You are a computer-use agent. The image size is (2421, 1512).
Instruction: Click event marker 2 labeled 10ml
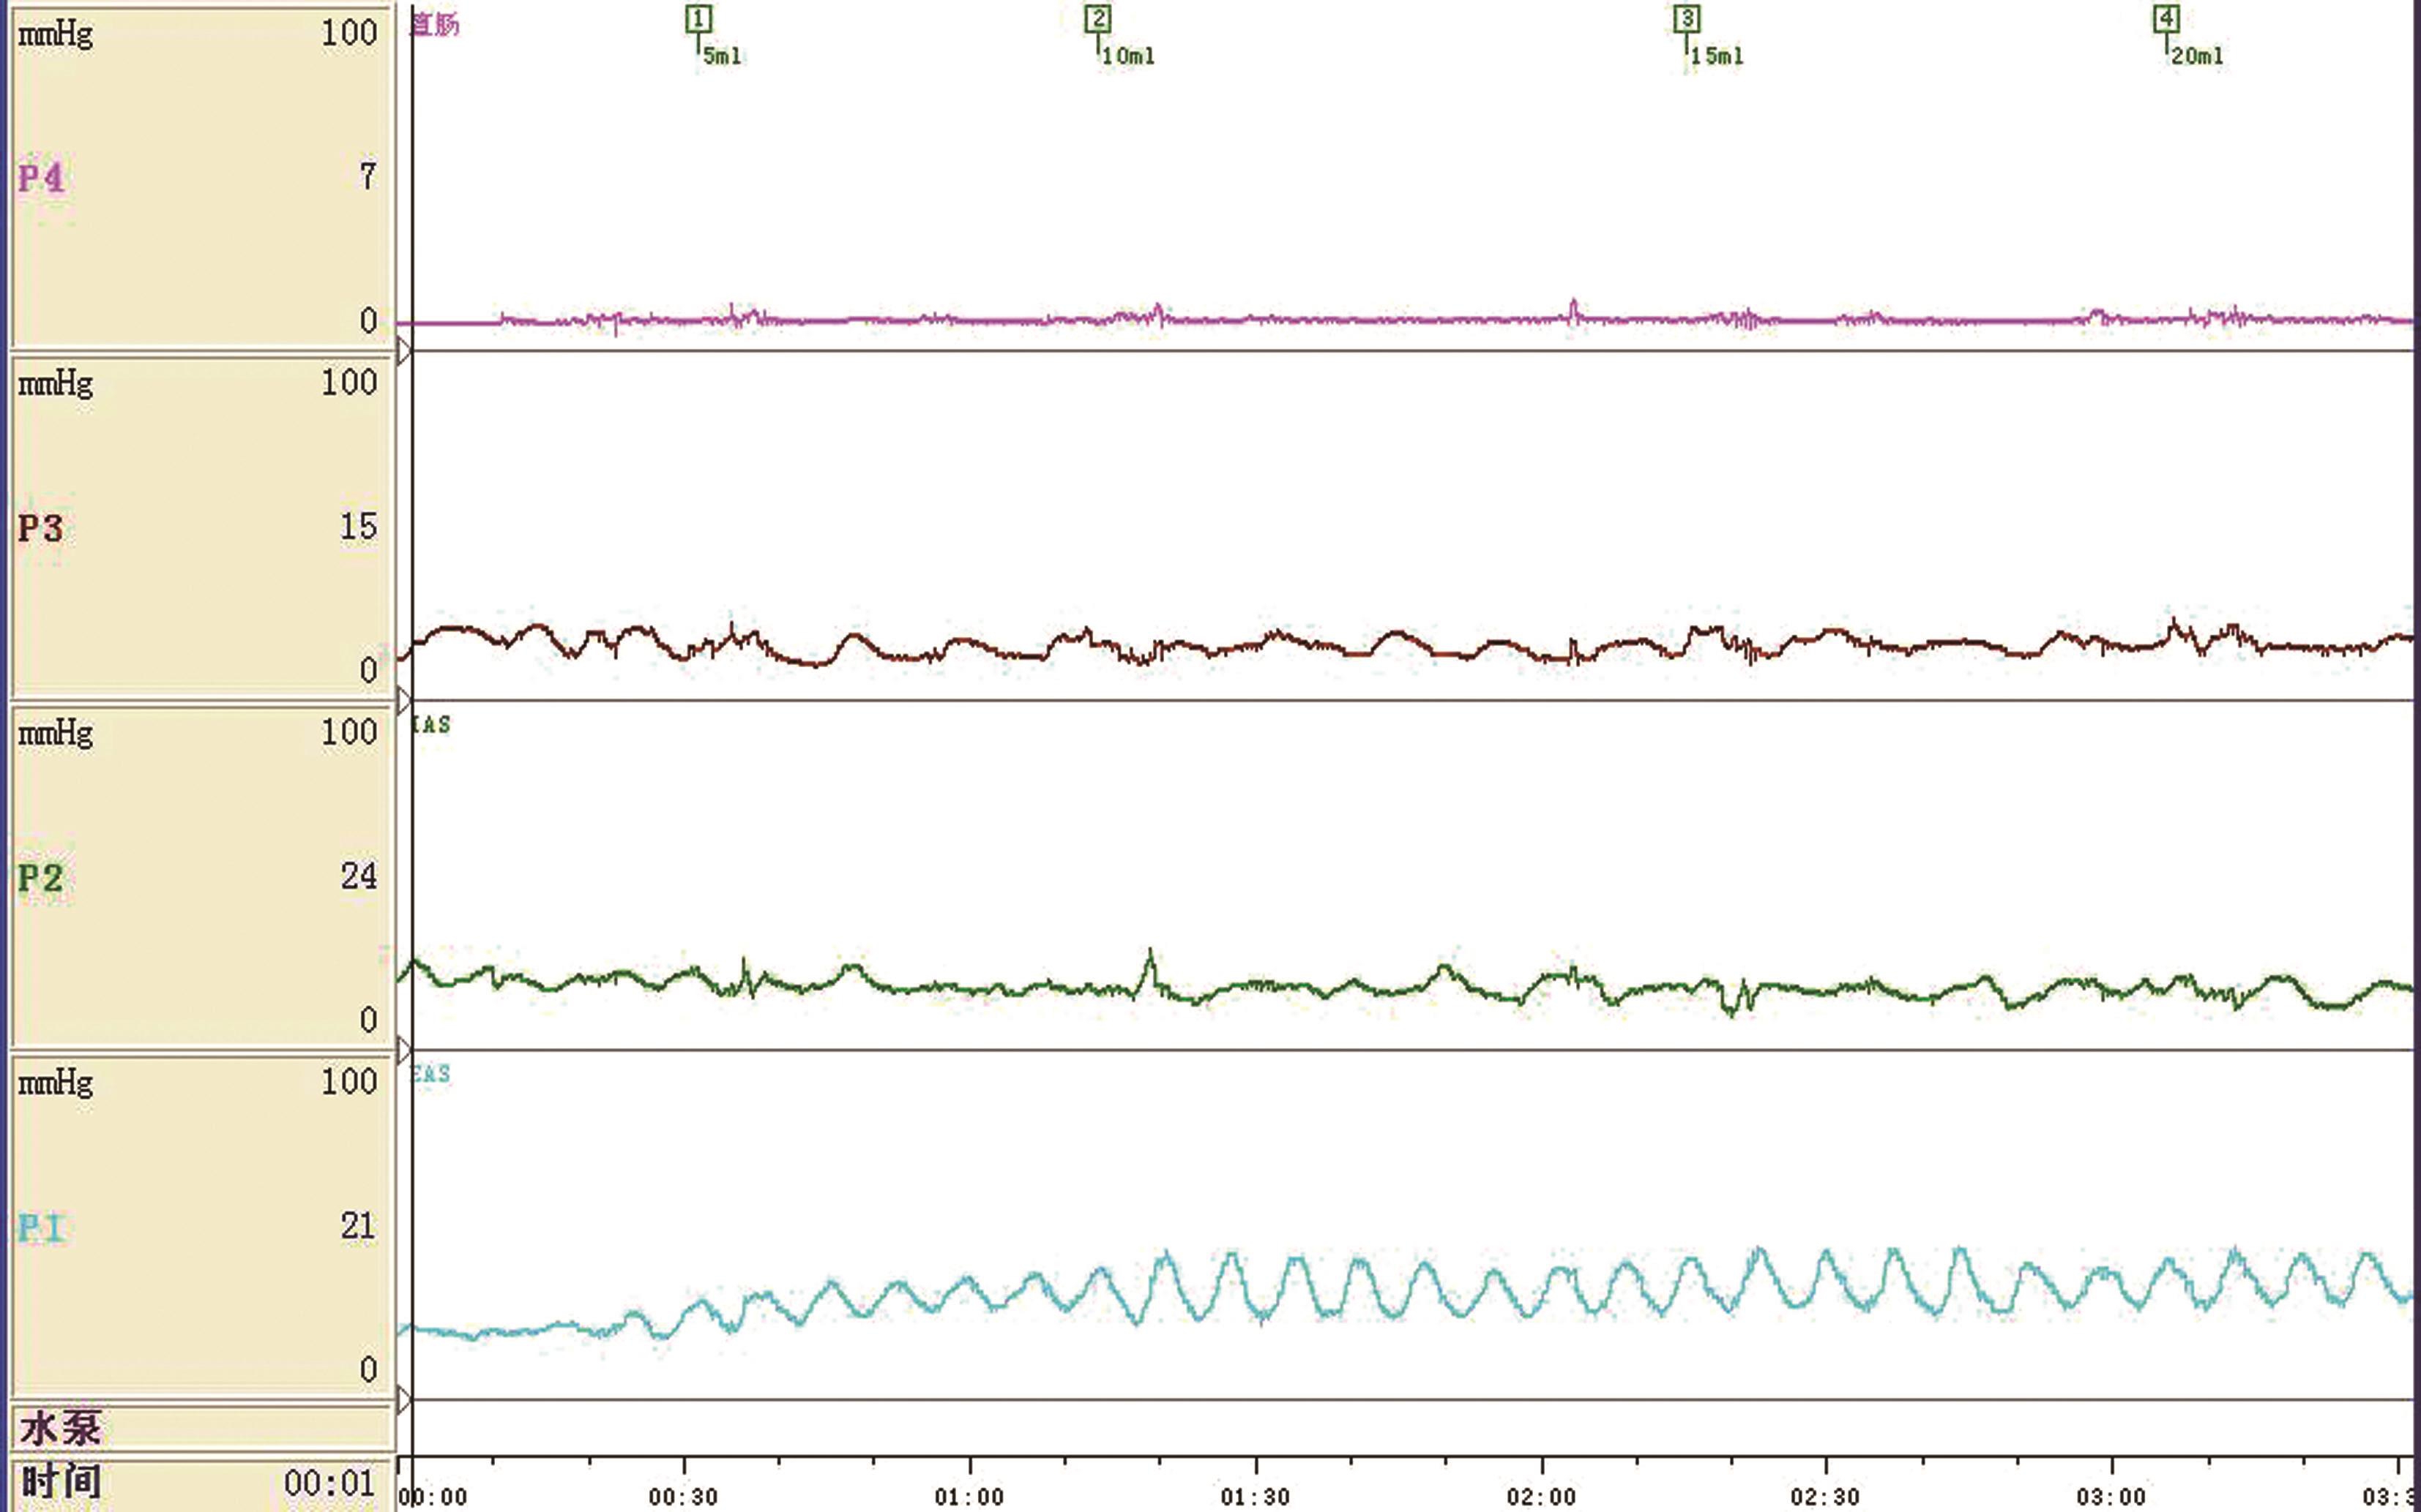pos(1097,19)
